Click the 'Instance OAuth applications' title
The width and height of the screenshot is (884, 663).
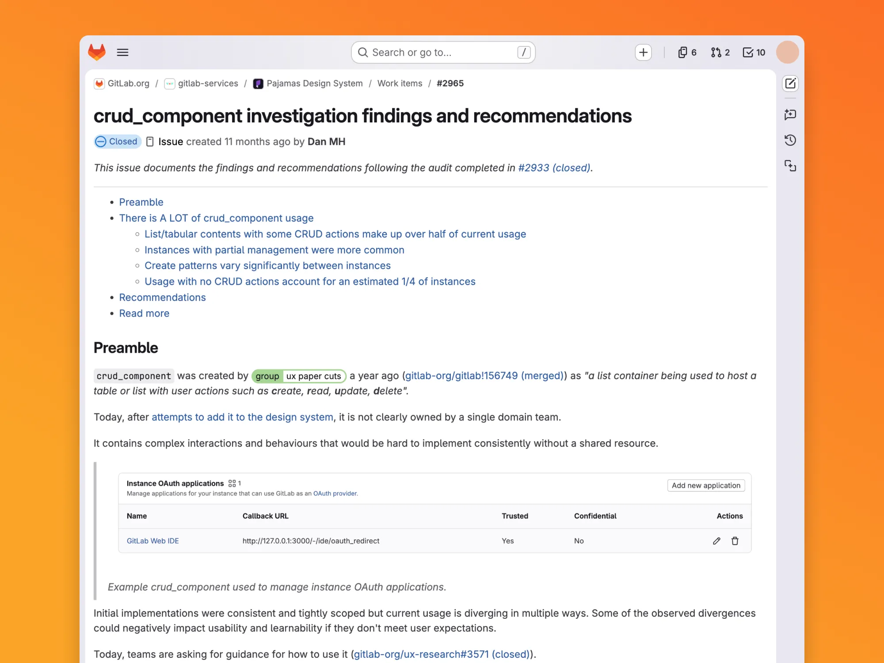pos(175,484)
